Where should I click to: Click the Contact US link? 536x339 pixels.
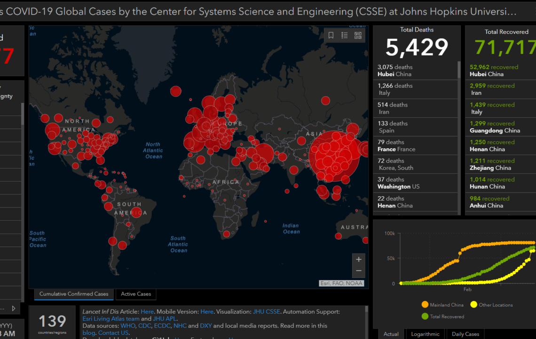113,333
